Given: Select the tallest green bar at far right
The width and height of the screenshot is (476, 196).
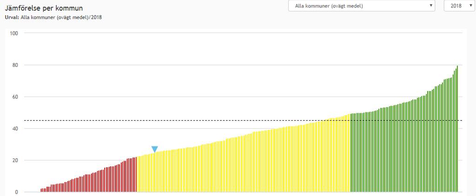Looking at the screenshot, I should 457,130.
